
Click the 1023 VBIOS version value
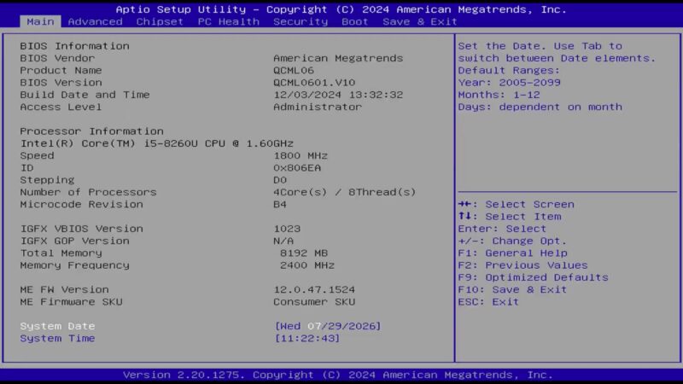point(287,229)
